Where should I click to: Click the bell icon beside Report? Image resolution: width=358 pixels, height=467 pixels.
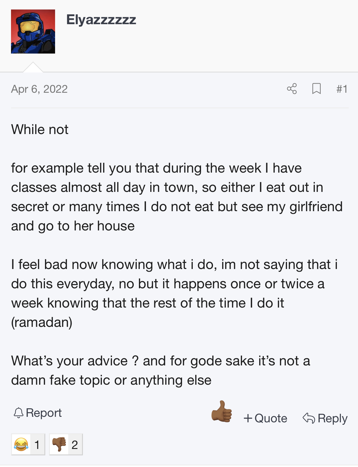click(18, 413)
